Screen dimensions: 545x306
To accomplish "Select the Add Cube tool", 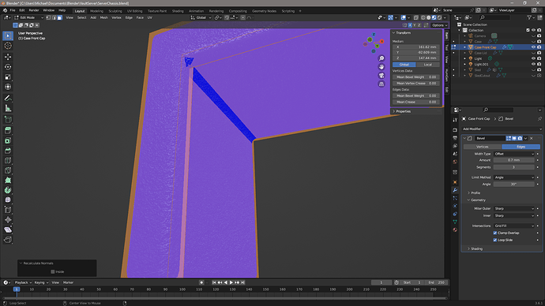I will tap(8, 120).
